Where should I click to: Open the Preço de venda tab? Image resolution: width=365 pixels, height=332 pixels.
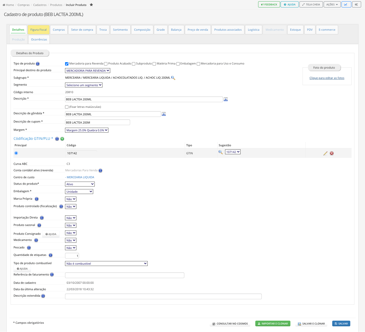pos(198,30)
